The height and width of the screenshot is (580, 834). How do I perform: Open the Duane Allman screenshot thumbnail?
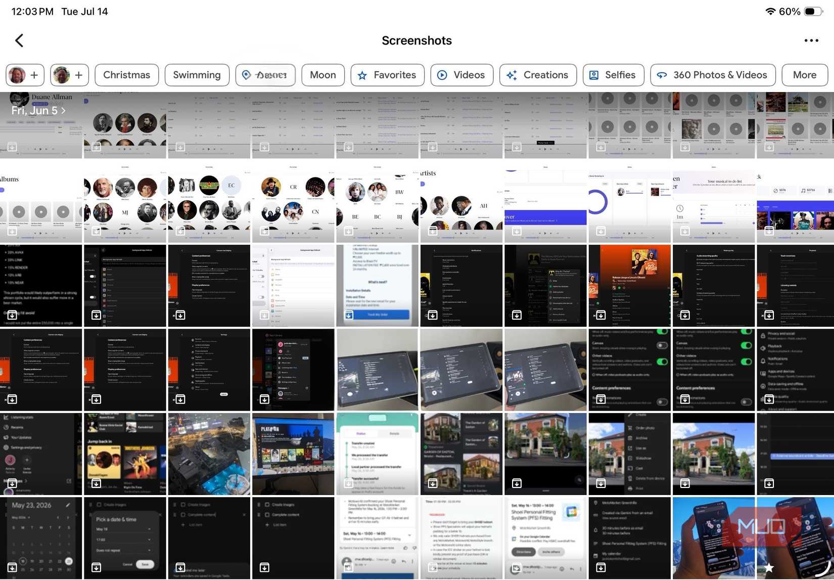41,125
